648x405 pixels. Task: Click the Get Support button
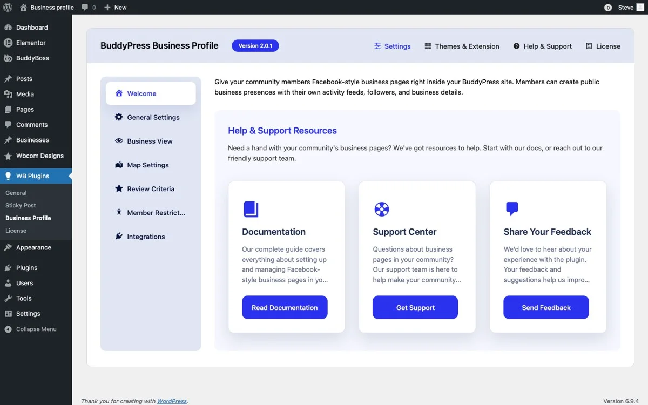pos(415,307)
